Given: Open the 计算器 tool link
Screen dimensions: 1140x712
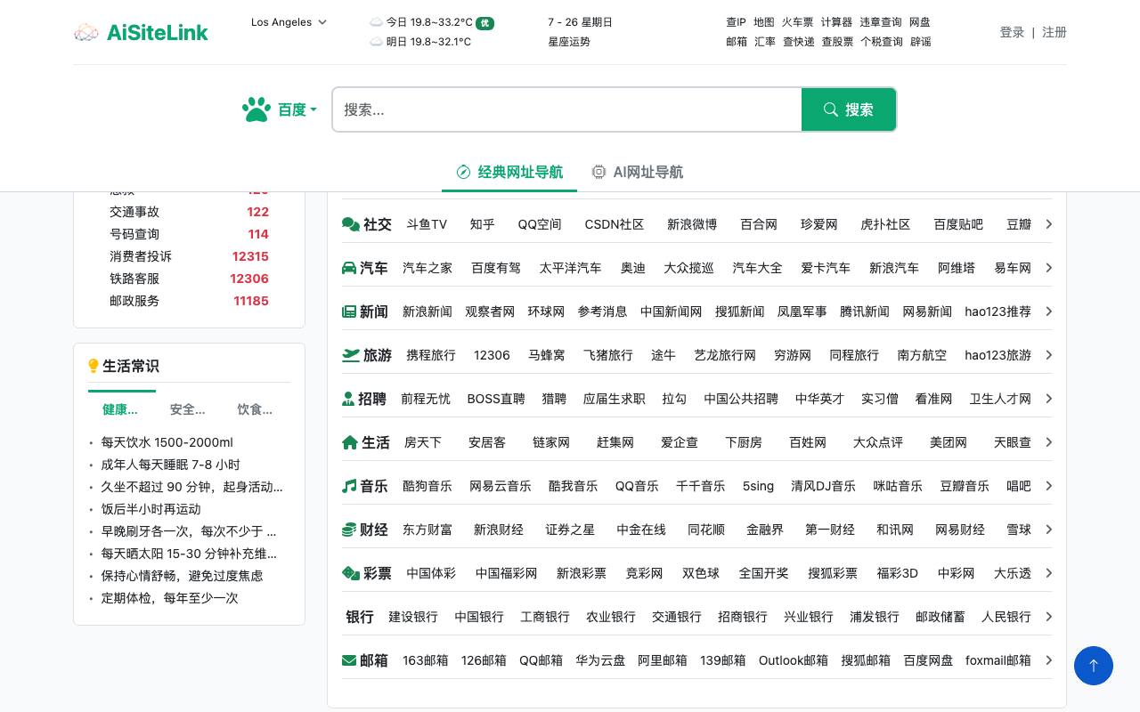Looking at the screenshot, I should click(x=836, y=22).
